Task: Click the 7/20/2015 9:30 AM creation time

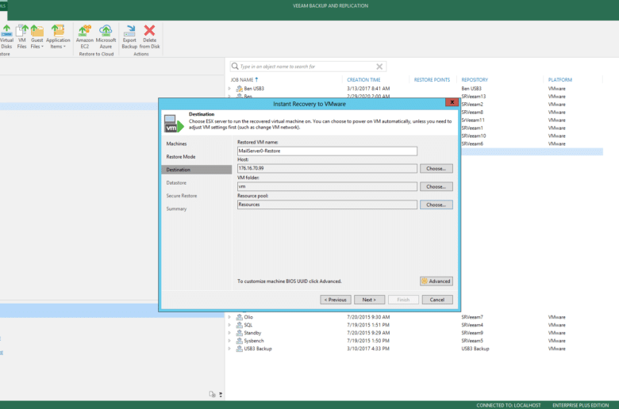Action: 368,317
